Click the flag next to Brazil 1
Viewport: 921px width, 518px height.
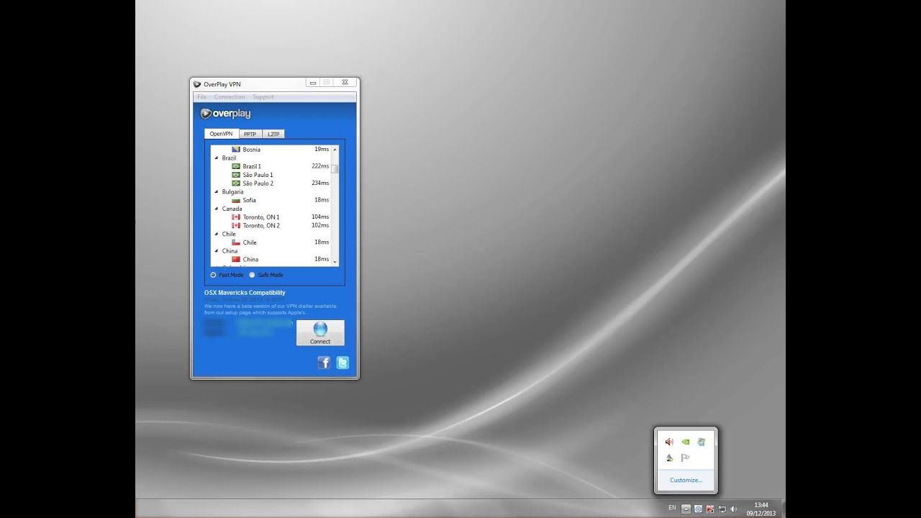tap(235, 166)
